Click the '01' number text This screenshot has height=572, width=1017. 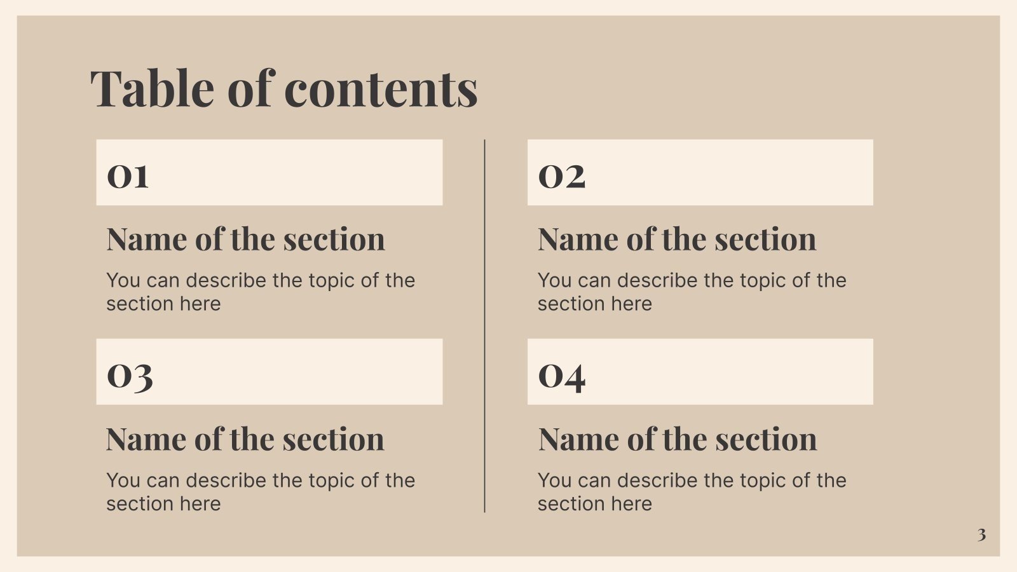point(128,175)
